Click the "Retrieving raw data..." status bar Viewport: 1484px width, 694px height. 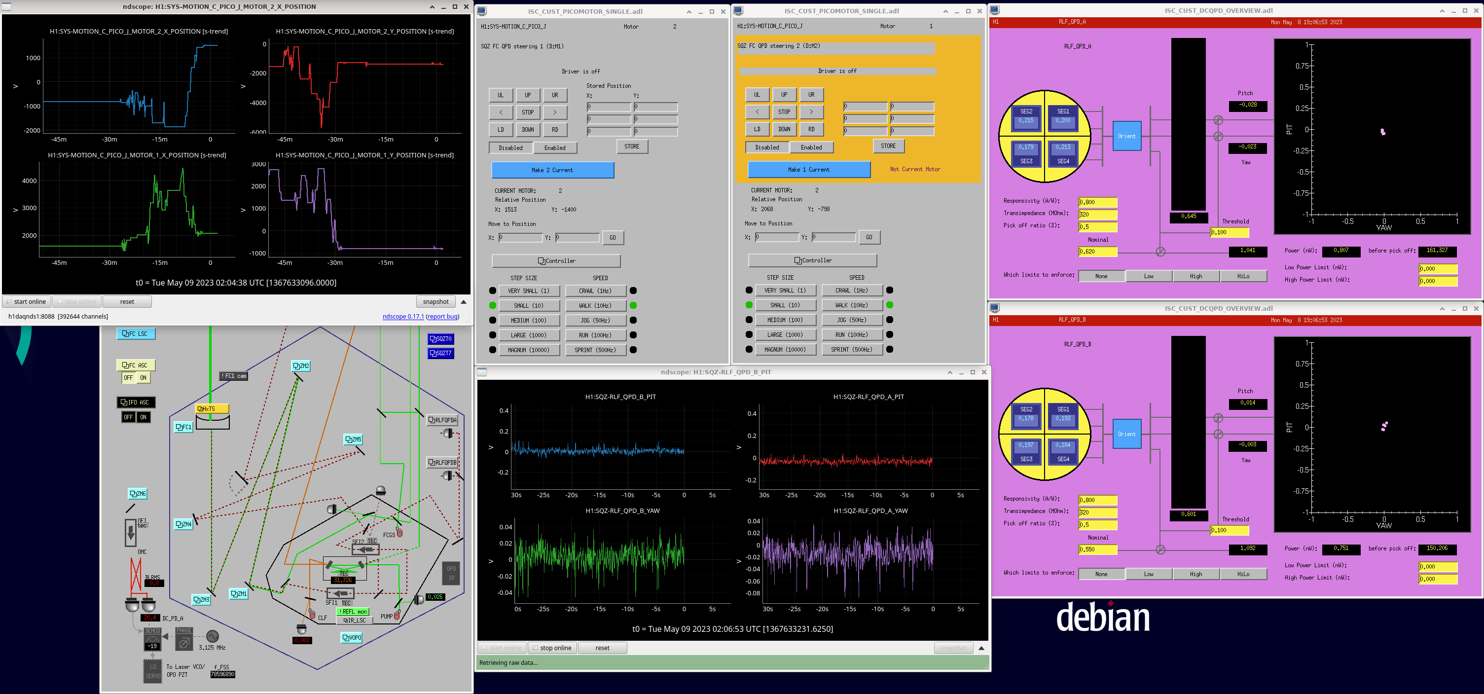pyautogui.click(x=733, y=663)
